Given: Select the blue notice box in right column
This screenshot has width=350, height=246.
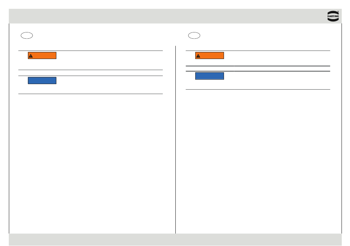Looking at the screenshot, I should coord(210,76).
